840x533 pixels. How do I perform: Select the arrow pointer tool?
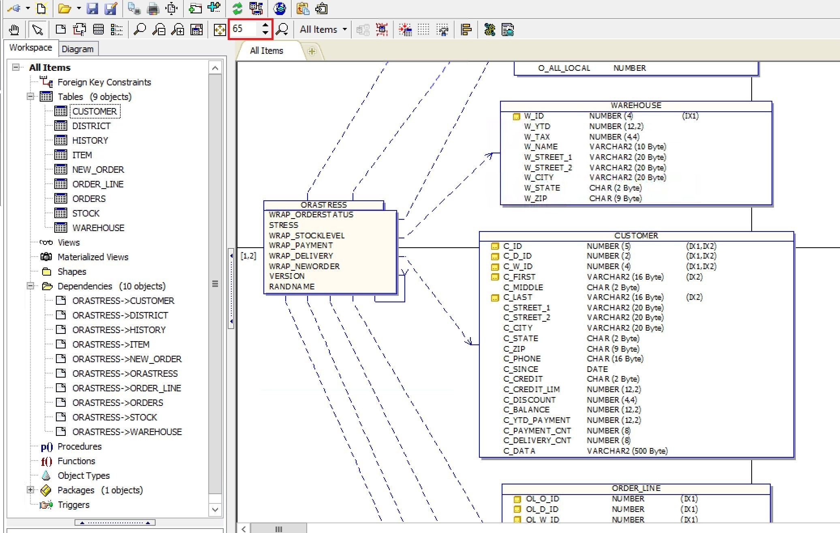[37, 30]
